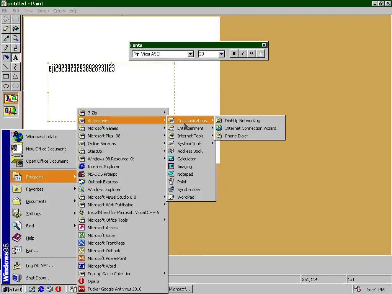Open the Image menu in Paint
Image resolution: width=392 pixels, height=294 pixels.
pos(43,11)
